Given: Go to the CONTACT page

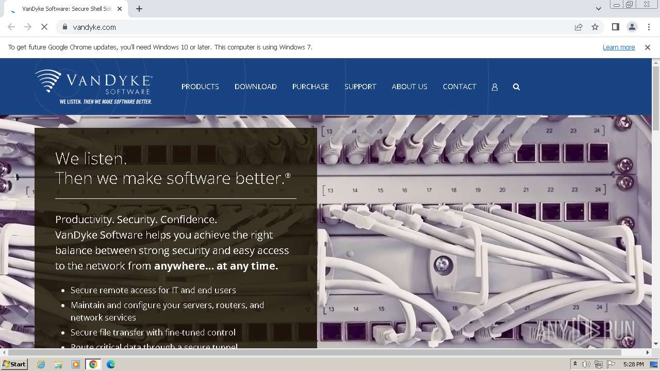Looking at the screenshot, I should click(x=459, y=87).
